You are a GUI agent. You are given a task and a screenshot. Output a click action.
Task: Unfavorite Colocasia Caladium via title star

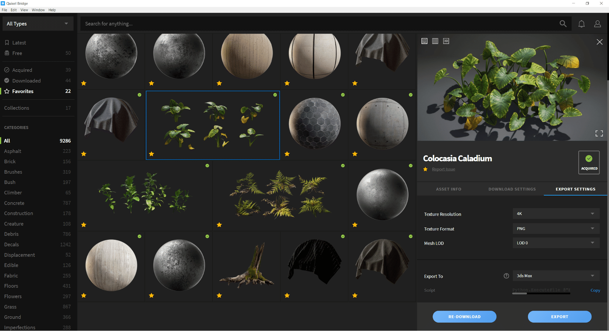pyautogui.click(x=425, y=169)
